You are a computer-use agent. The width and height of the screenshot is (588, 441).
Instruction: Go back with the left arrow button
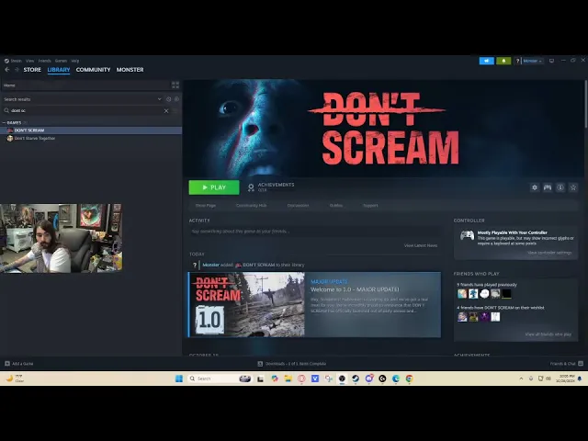tap(7, 70)
